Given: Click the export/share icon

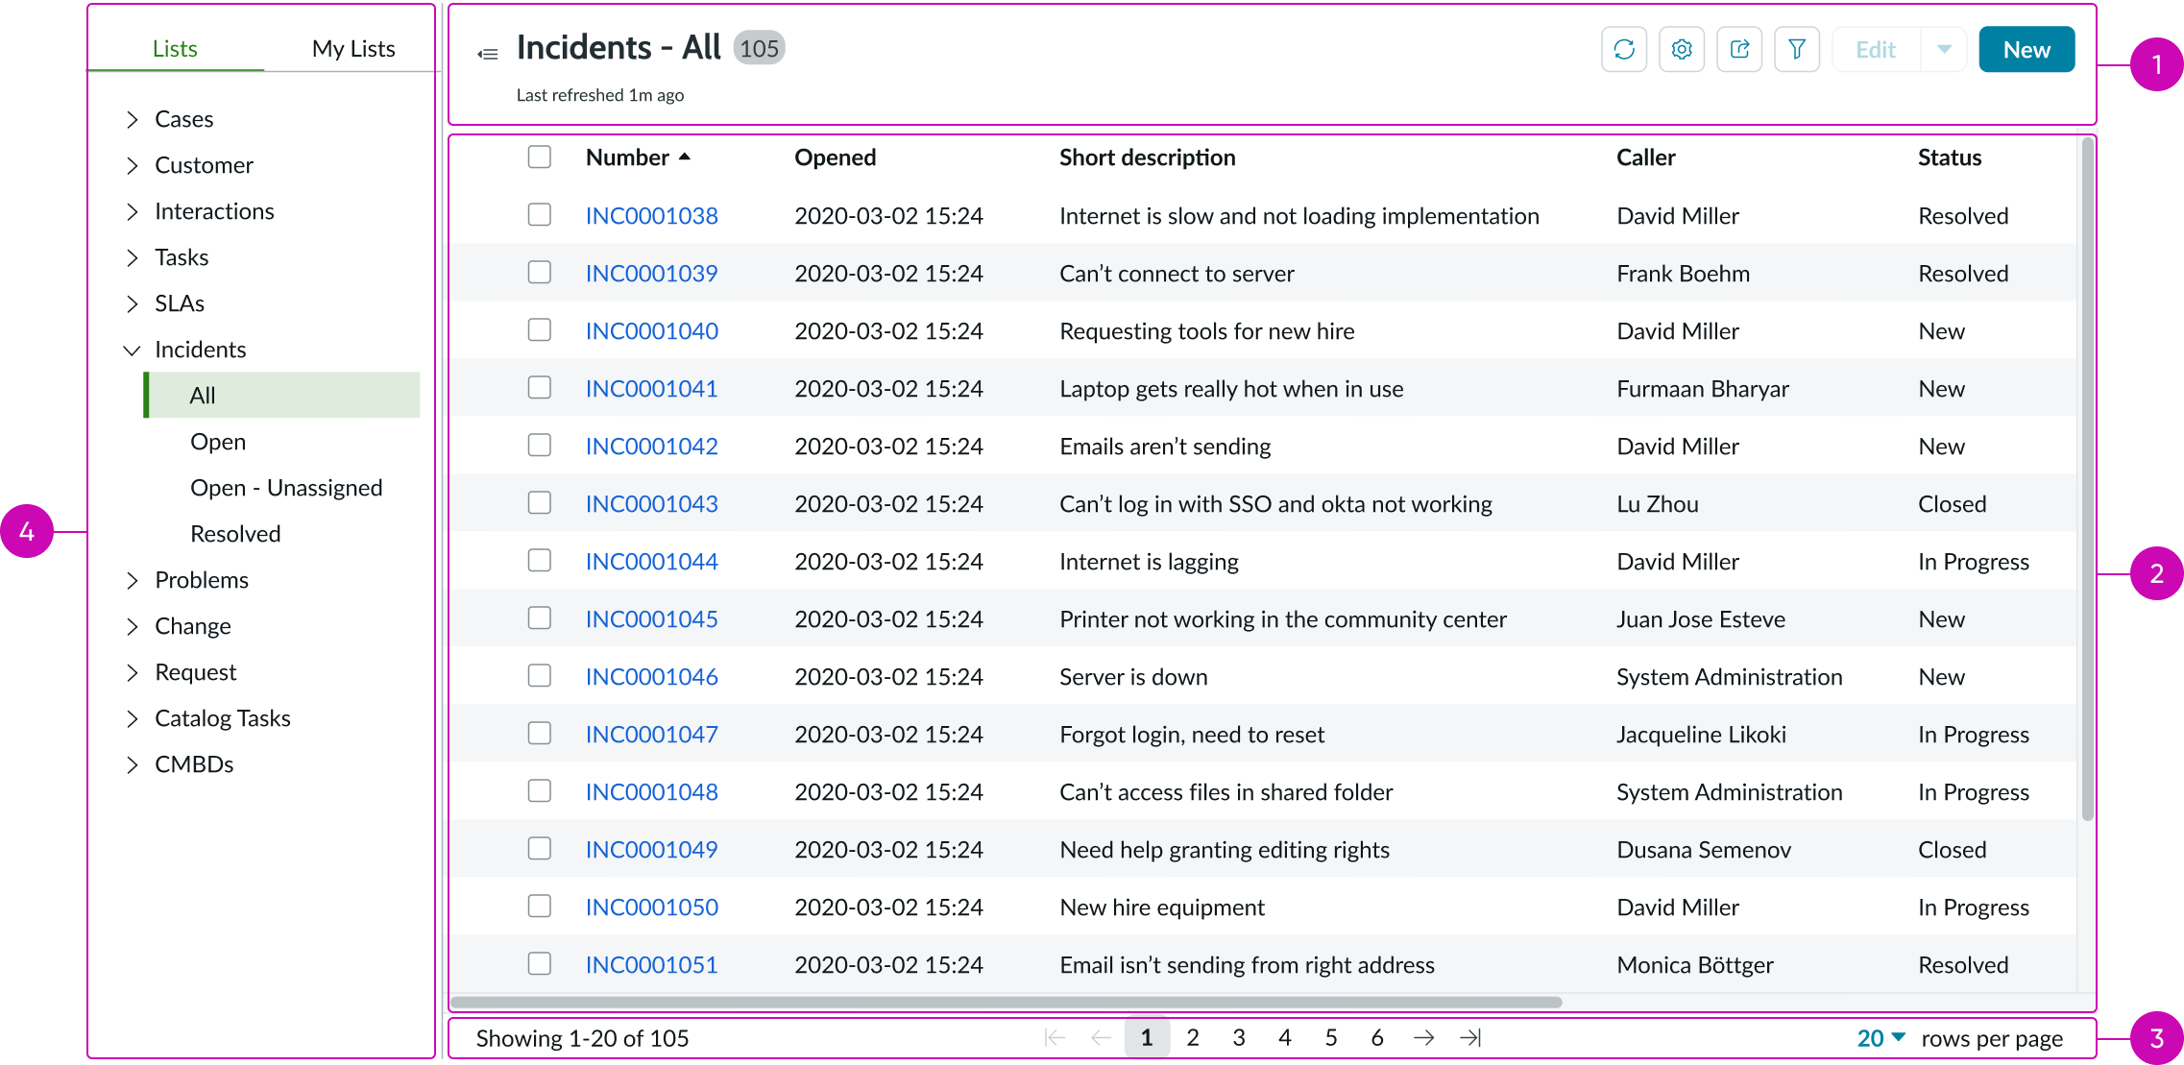Looking at the screenshot, I should point(1739,50).
